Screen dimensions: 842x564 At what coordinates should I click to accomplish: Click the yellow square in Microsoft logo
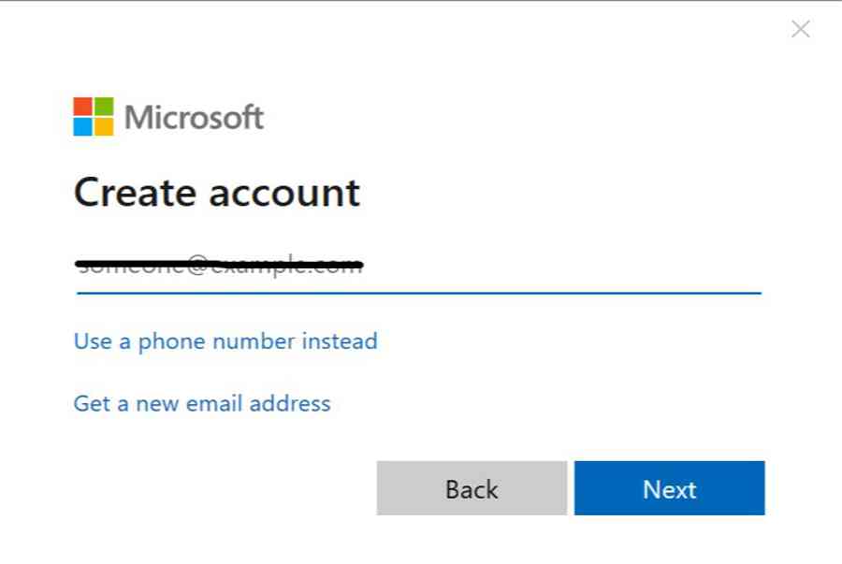pos(104,127)
